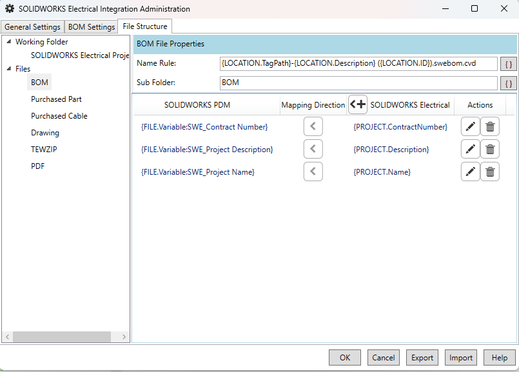The image size is (519, 372).
Task: Cancel the administration dialog
Action: (x=384, y=357)
